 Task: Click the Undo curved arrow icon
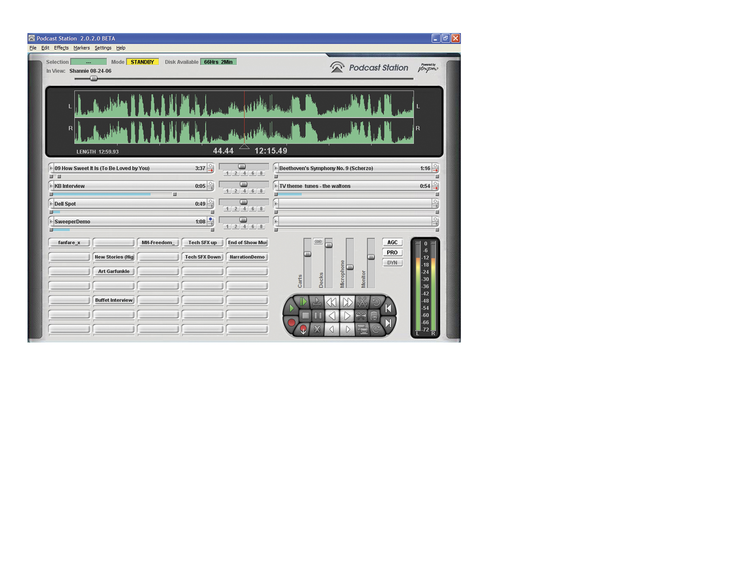[376, 302]
